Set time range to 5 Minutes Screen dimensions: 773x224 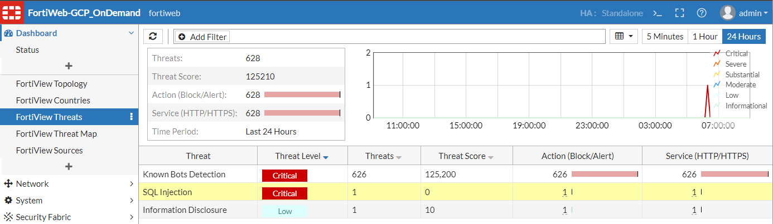click(665, 36)
